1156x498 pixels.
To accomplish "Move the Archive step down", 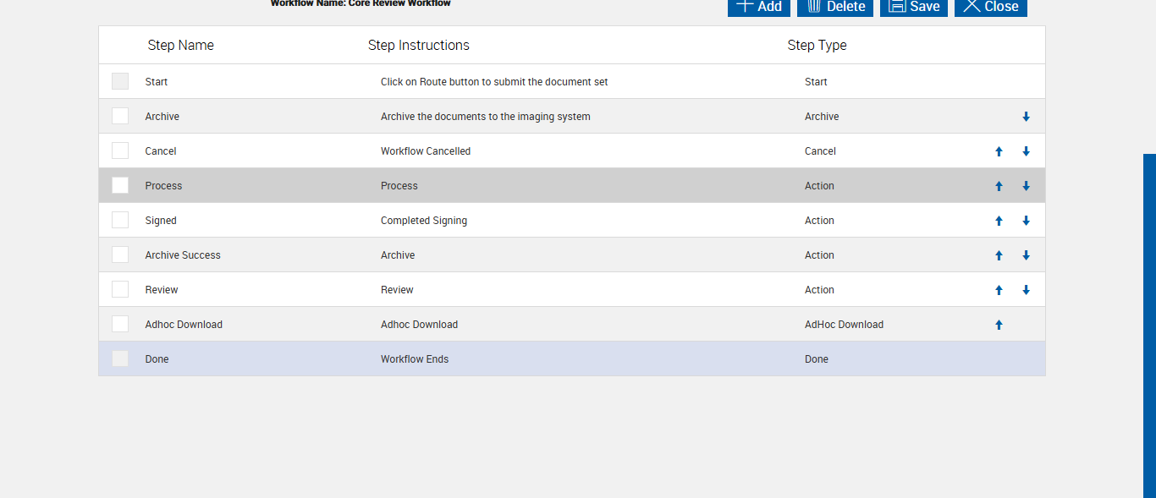I will [x=1026, y=117].
